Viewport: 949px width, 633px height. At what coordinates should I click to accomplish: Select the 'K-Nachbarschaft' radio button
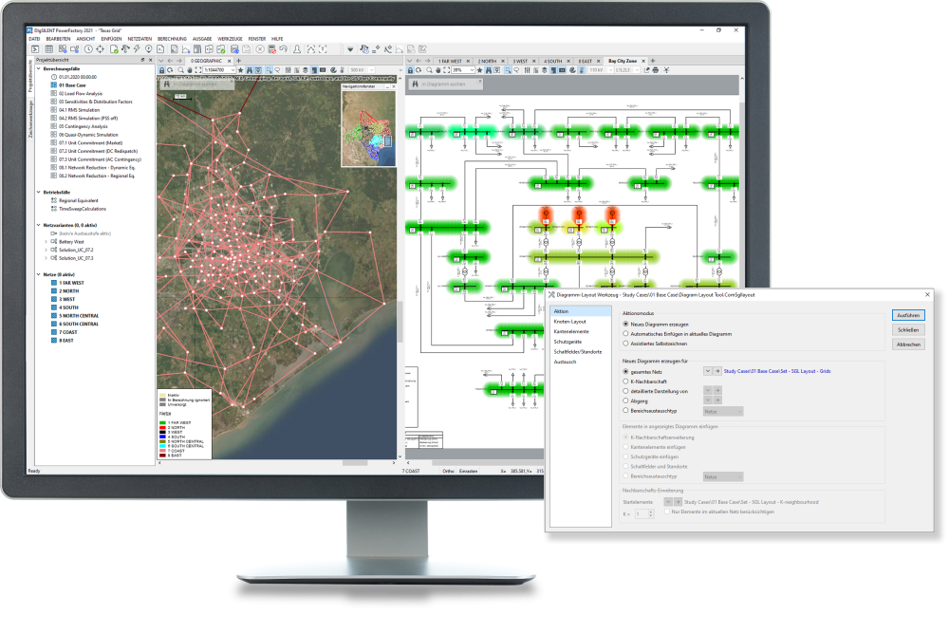click(625, 382)
